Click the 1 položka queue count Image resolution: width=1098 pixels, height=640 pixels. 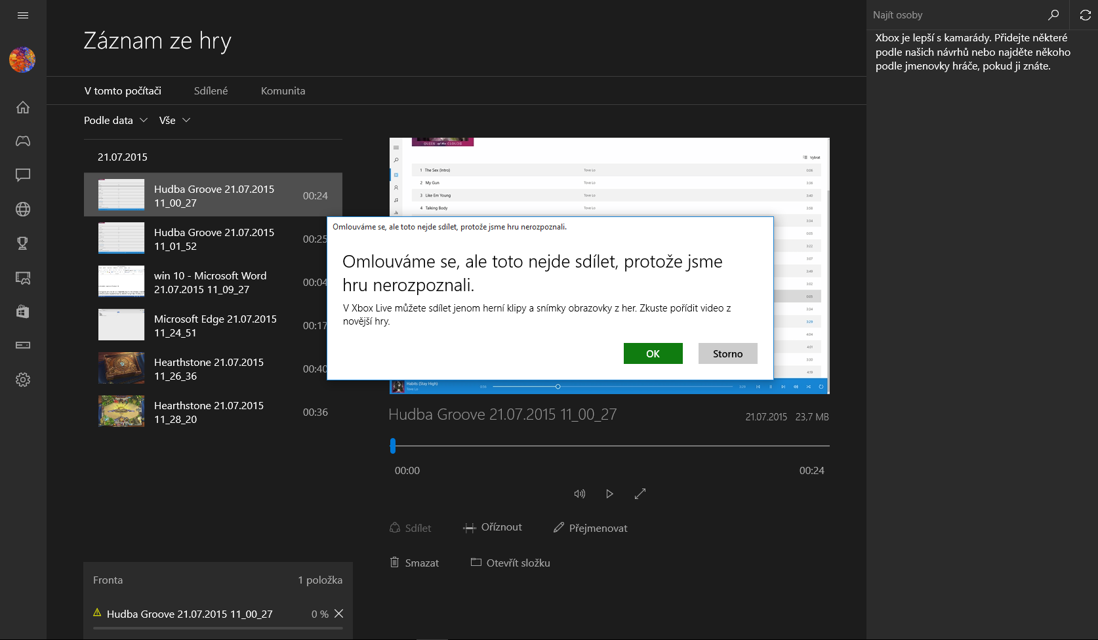pyautogui.click(x=320, y=580)
